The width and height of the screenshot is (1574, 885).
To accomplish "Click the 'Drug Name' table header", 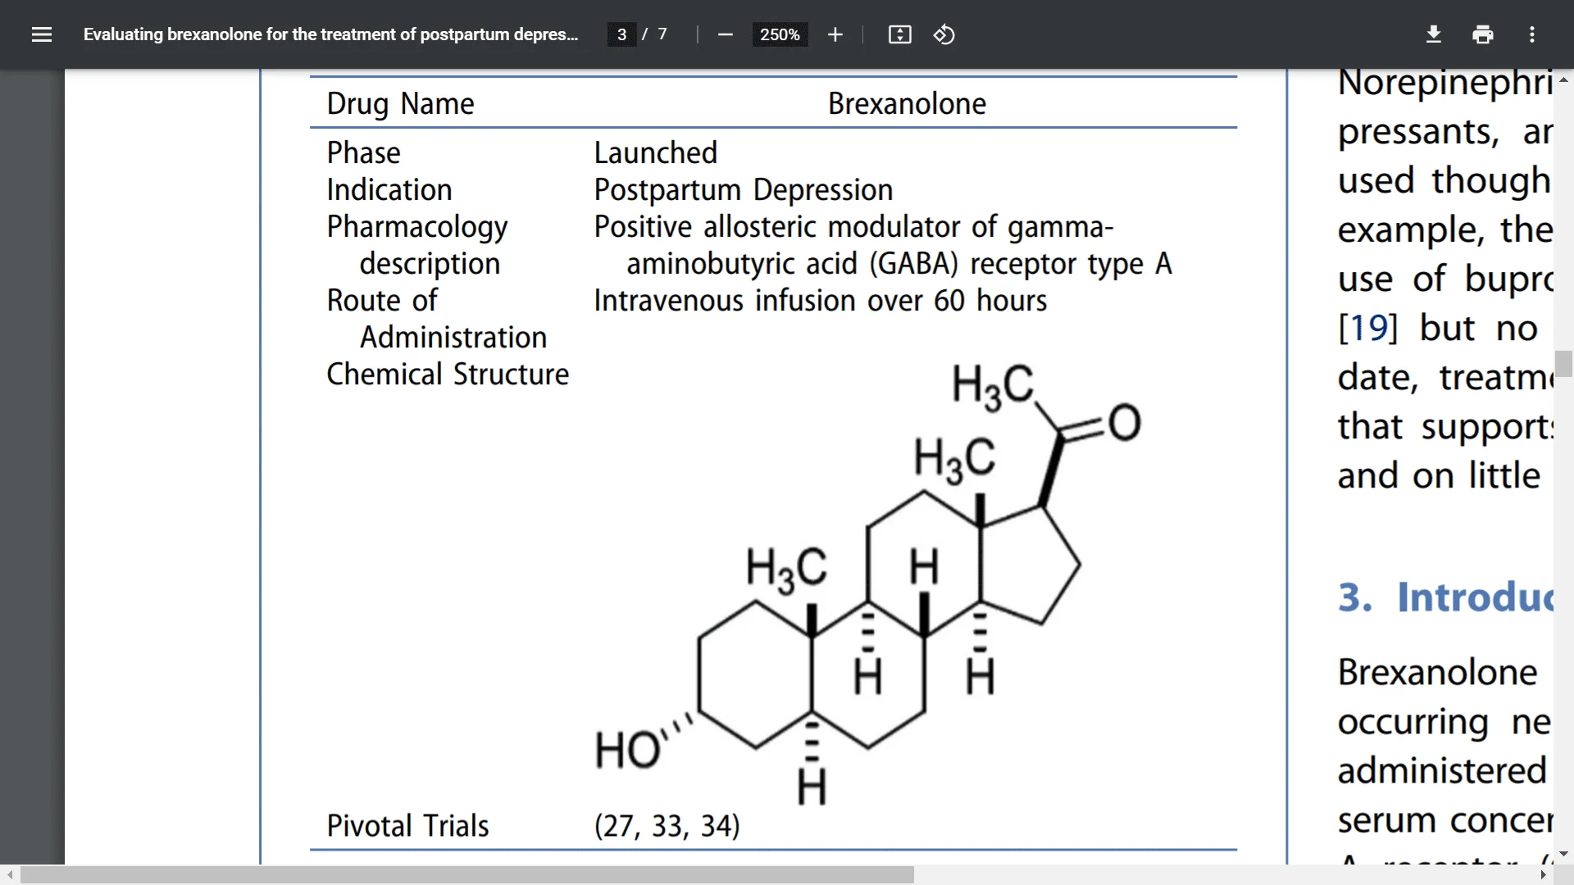I will pyautogui.click(x=400, y=104).
